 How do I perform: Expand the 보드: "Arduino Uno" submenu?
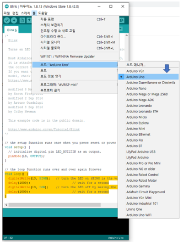click(75, 65)
